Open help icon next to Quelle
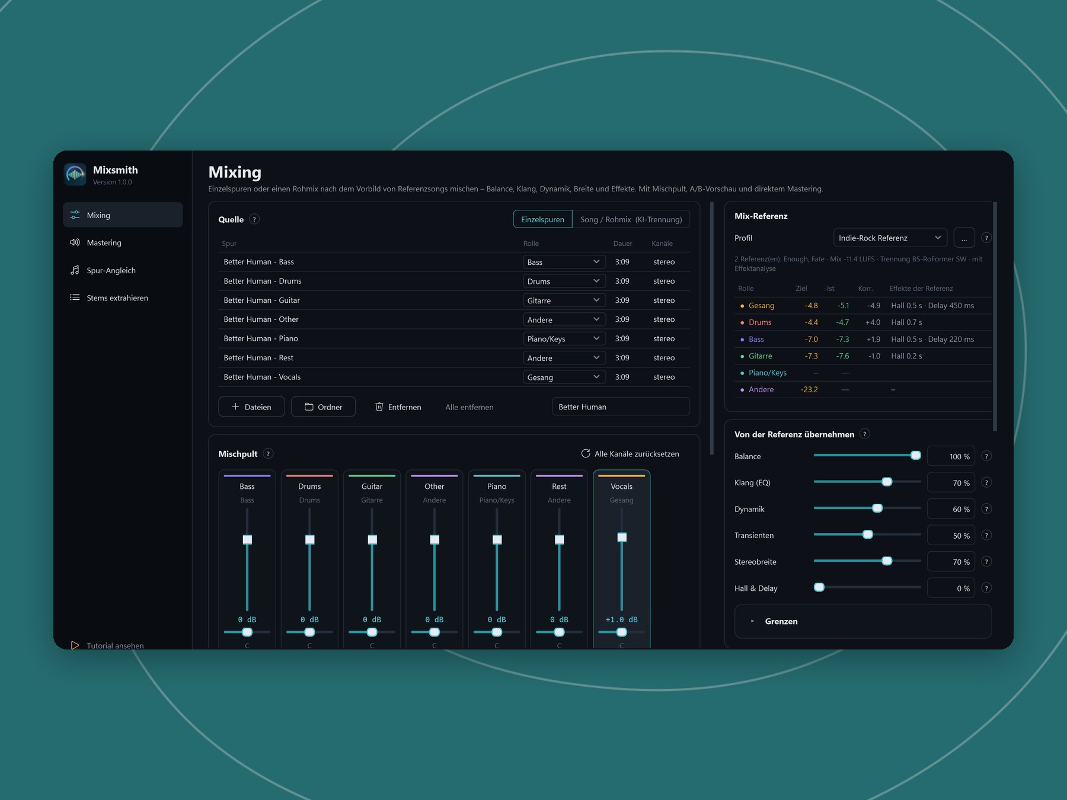The image size is (1067, 800). 254,219
